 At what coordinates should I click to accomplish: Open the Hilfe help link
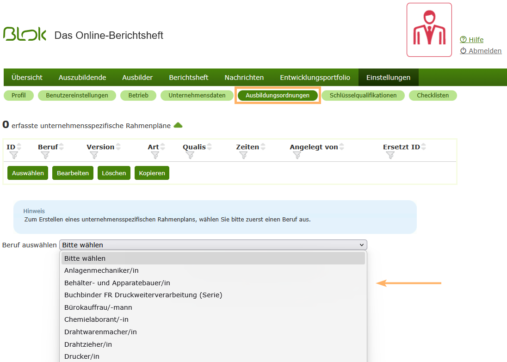472,39
